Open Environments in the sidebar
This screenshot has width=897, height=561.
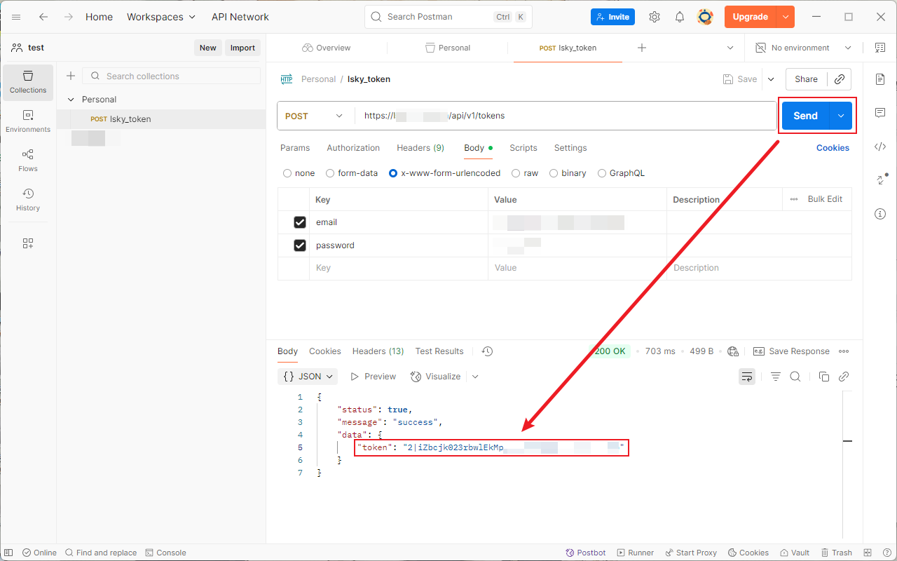[28, 121]
